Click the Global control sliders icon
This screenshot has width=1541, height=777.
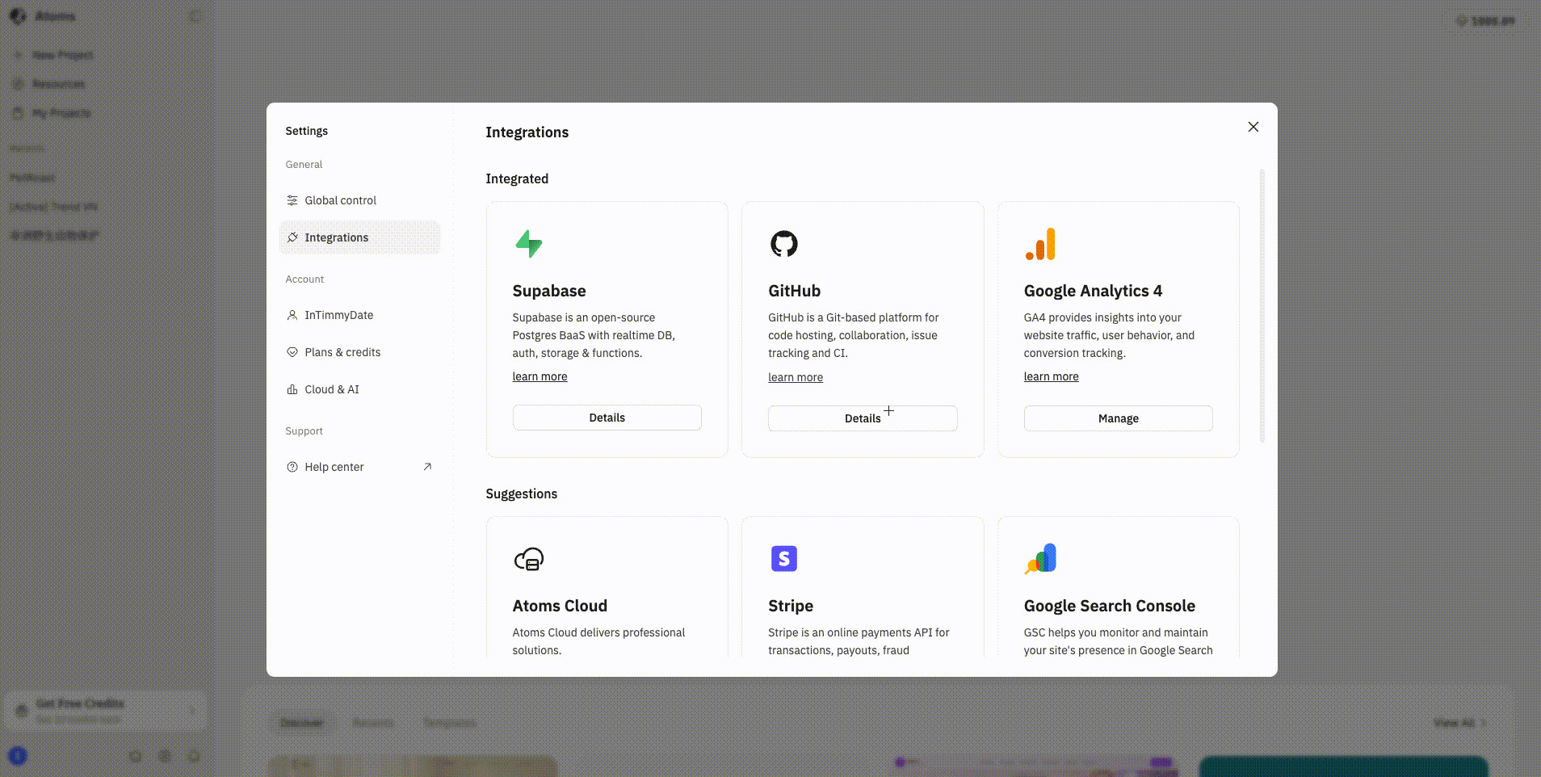coord(292,199)
